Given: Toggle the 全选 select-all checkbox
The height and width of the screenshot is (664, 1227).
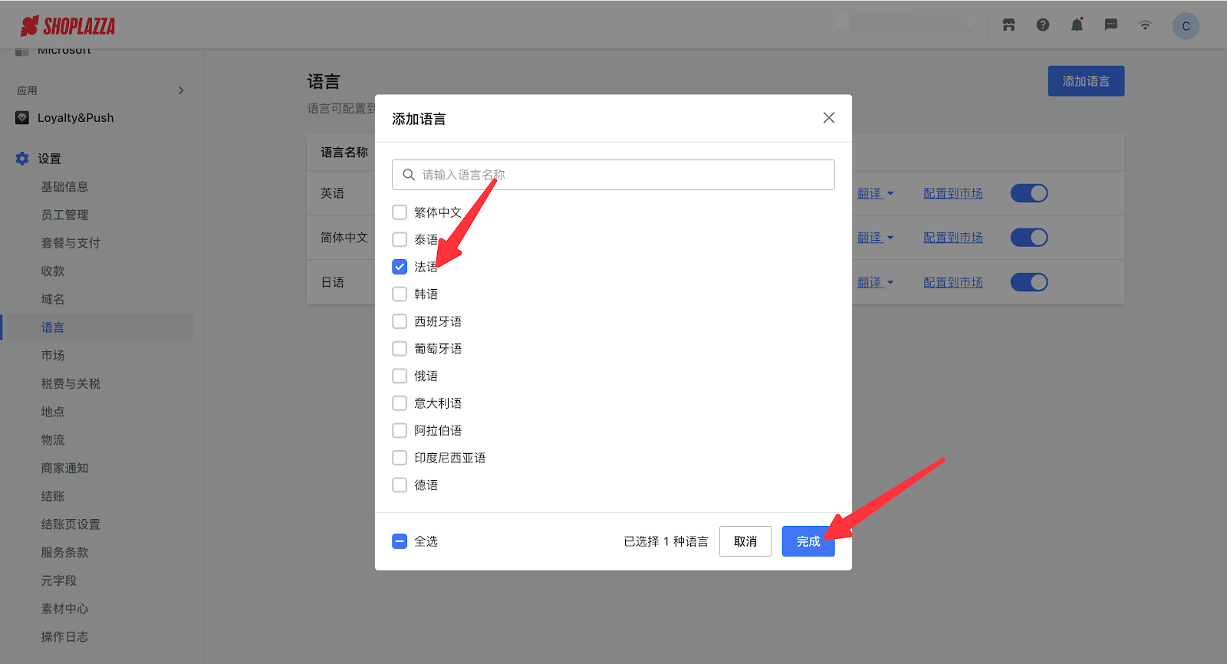Looking at the screenshot, I should click(x=400, y=541).
